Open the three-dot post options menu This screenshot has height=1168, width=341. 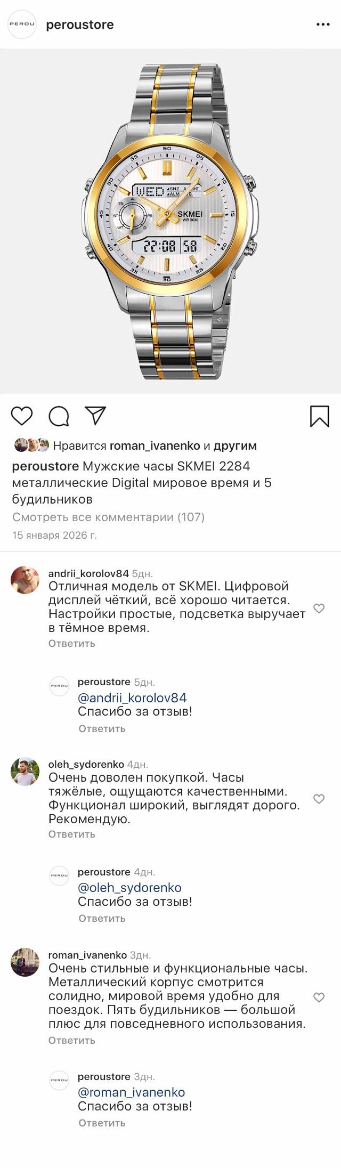pyautogui.click(x=323, y=25)
